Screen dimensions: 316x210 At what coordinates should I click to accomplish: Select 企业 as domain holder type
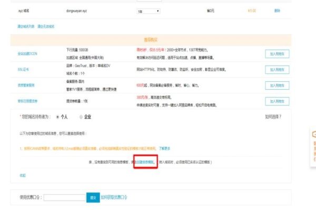point(81,117)
